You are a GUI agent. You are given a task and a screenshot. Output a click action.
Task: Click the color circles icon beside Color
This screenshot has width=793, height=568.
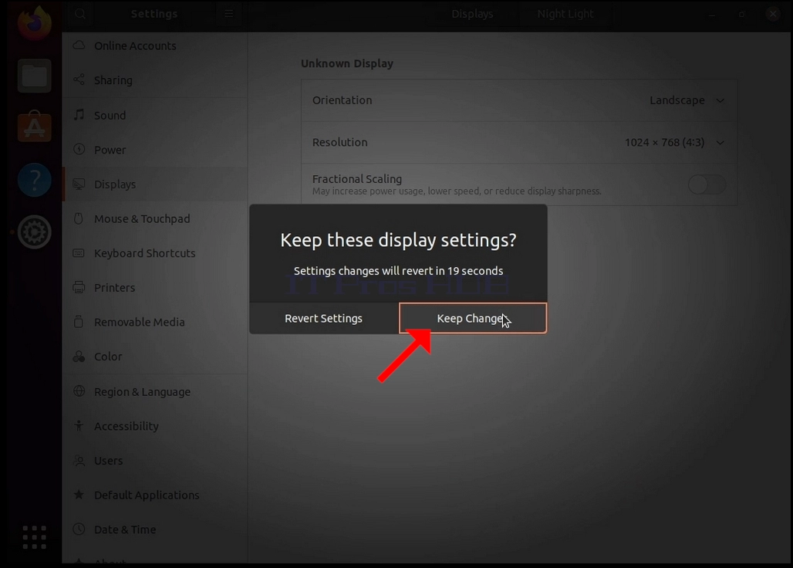coord(79,357)
